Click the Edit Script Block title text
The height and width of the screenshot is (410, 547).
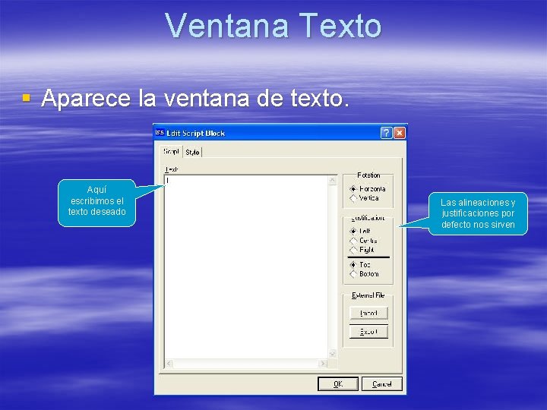196,133
